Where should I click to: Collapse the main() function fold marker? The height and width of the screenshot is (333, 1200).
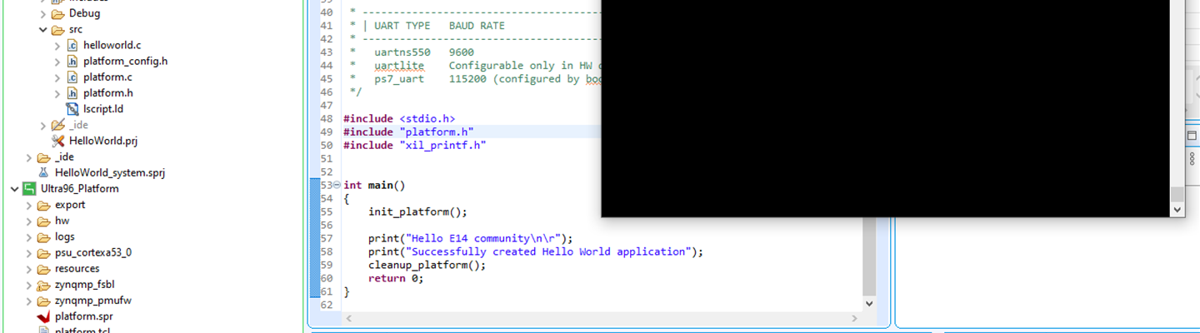(x=336, y=185)
